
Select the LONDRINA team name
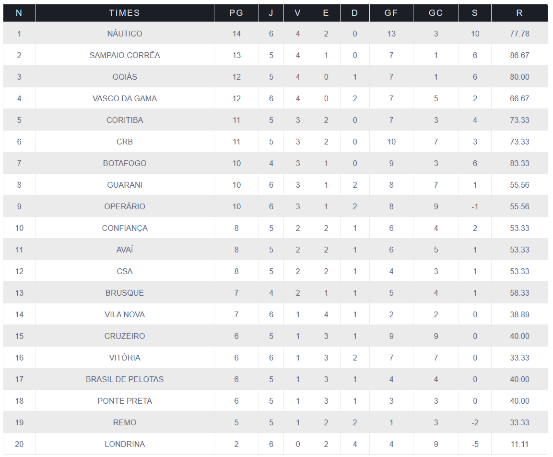pos(125,444)
